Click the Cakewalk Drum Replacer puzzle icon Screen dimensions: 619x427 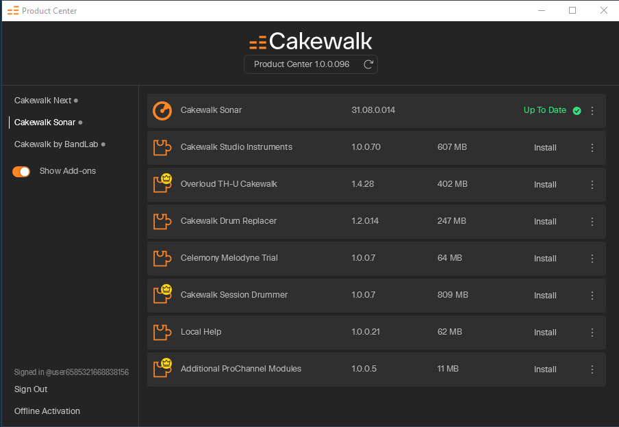tap(162, 222)
